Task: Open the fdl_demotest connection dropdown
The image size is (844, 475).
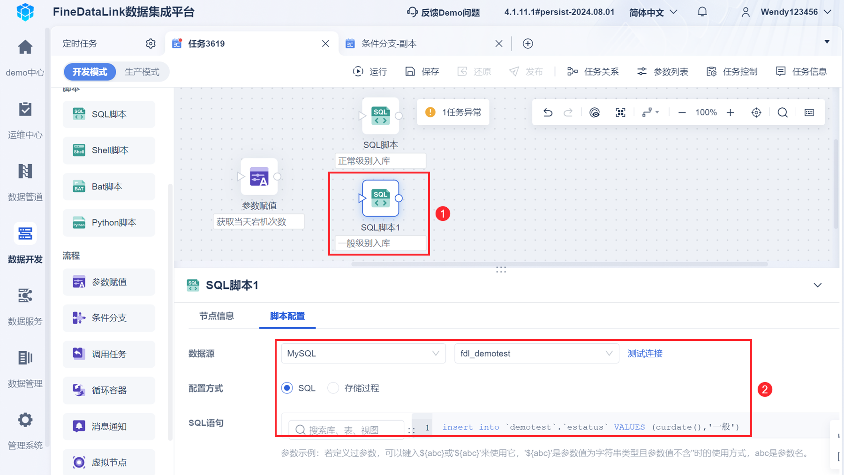Action: (536, 354)
